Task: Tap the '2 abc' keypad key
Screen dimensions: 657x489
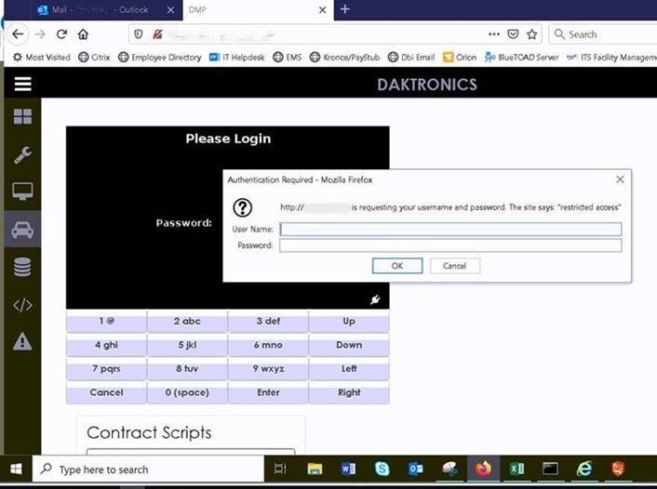Action: click(x=187, y=321)
